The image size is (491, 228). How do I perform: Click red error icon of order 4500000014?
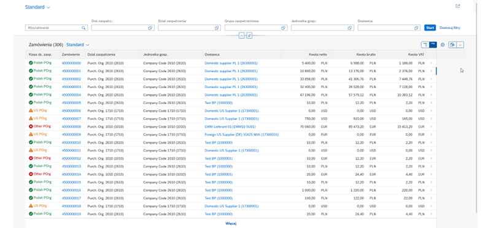(31, 174)
